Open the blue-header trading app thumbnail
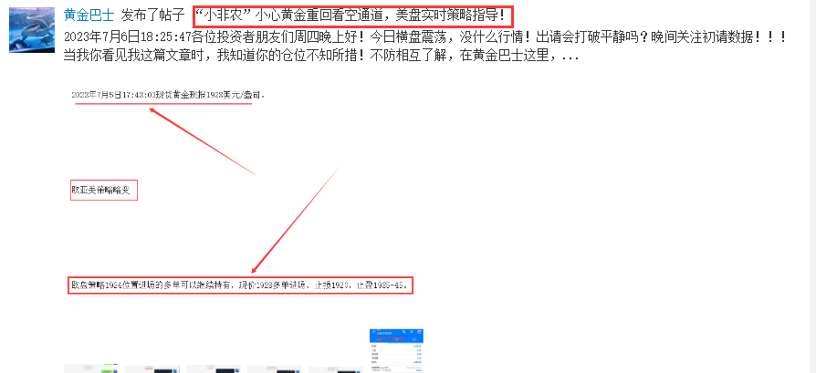Image resolution: width=816 pixels, height=373 pixels. point(396,350)
